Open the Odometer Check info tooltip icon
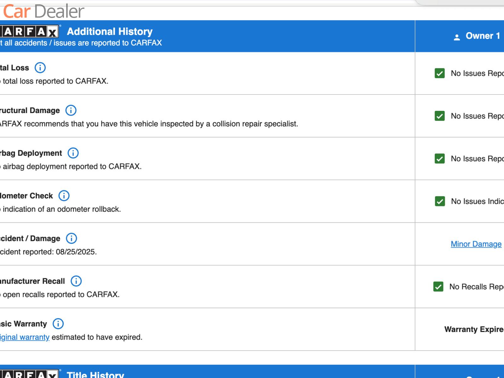The image size is (504, 378). (64, 196)
